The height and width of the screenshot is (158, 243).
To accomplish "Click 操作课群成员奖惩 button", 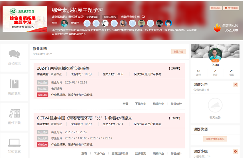I will [x=215, y=139].
